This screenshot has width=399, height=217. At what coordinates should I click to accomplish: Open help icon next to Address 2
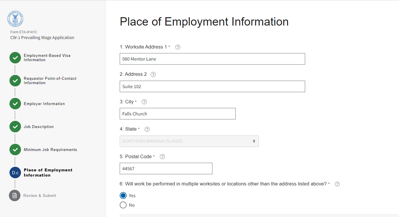point(153,74)
